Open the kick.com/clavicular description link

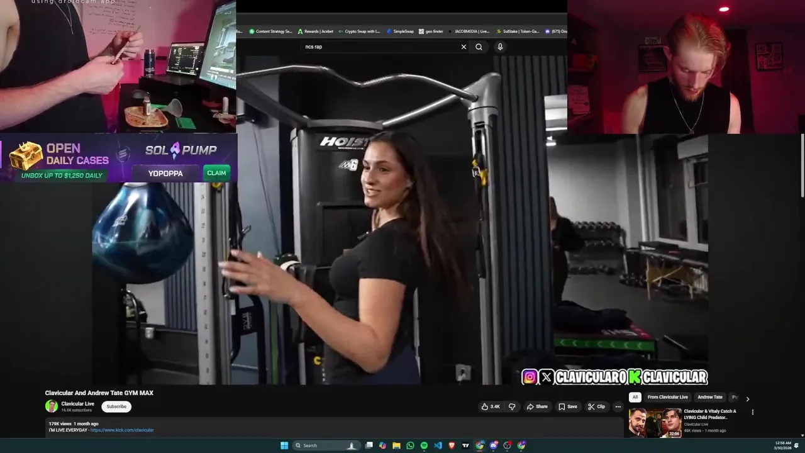coord(122,430)
